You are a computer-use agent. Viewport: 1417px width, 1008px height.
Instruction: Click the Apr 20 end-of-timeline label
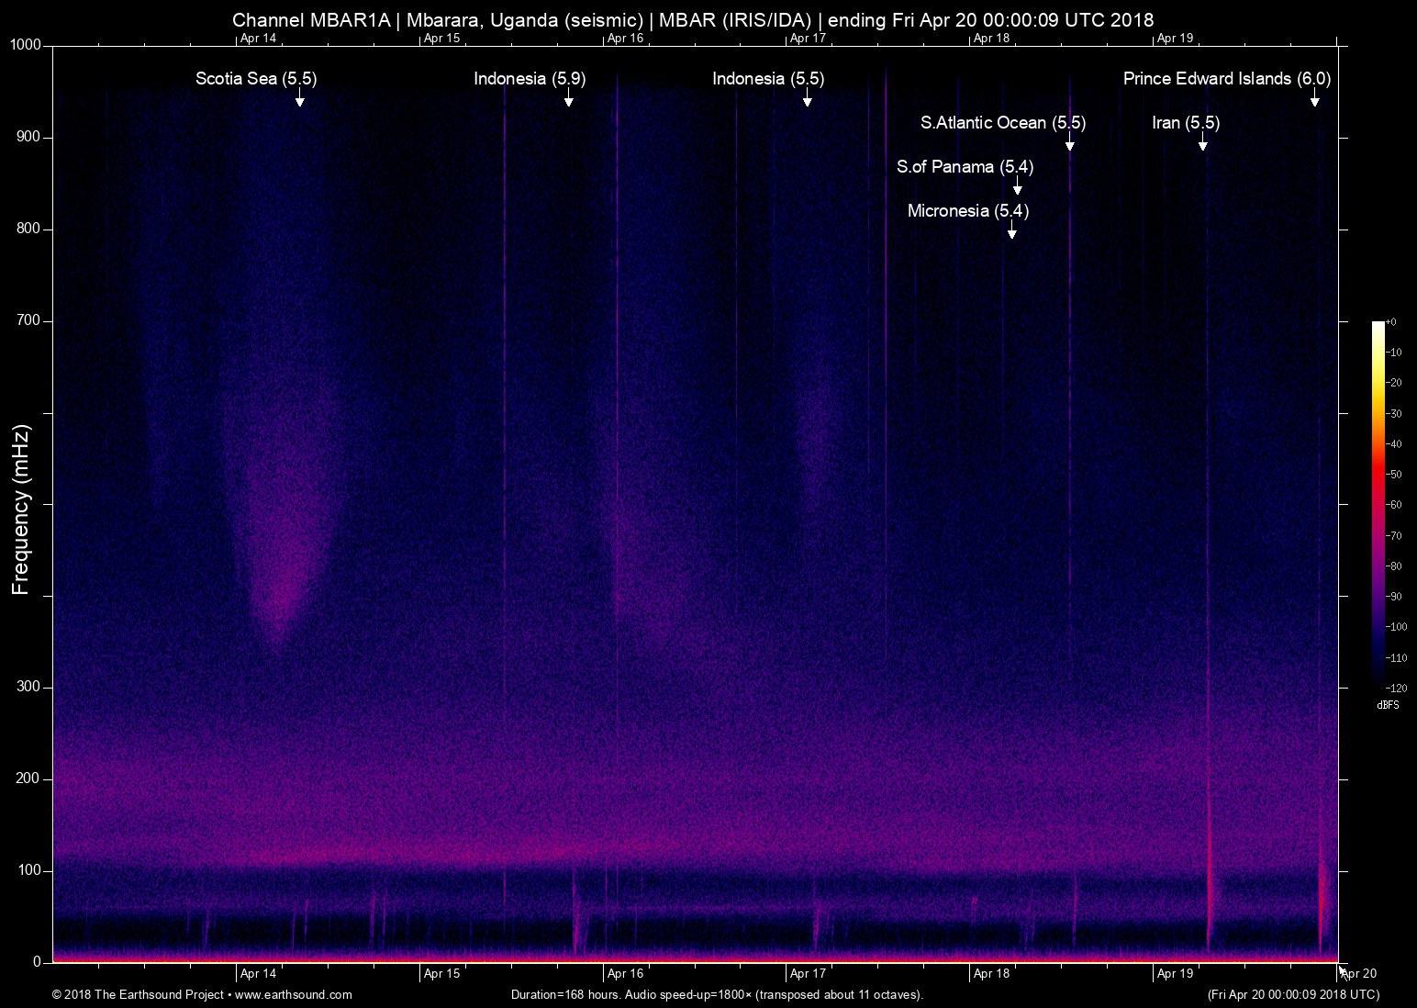tap(1359, 974)
